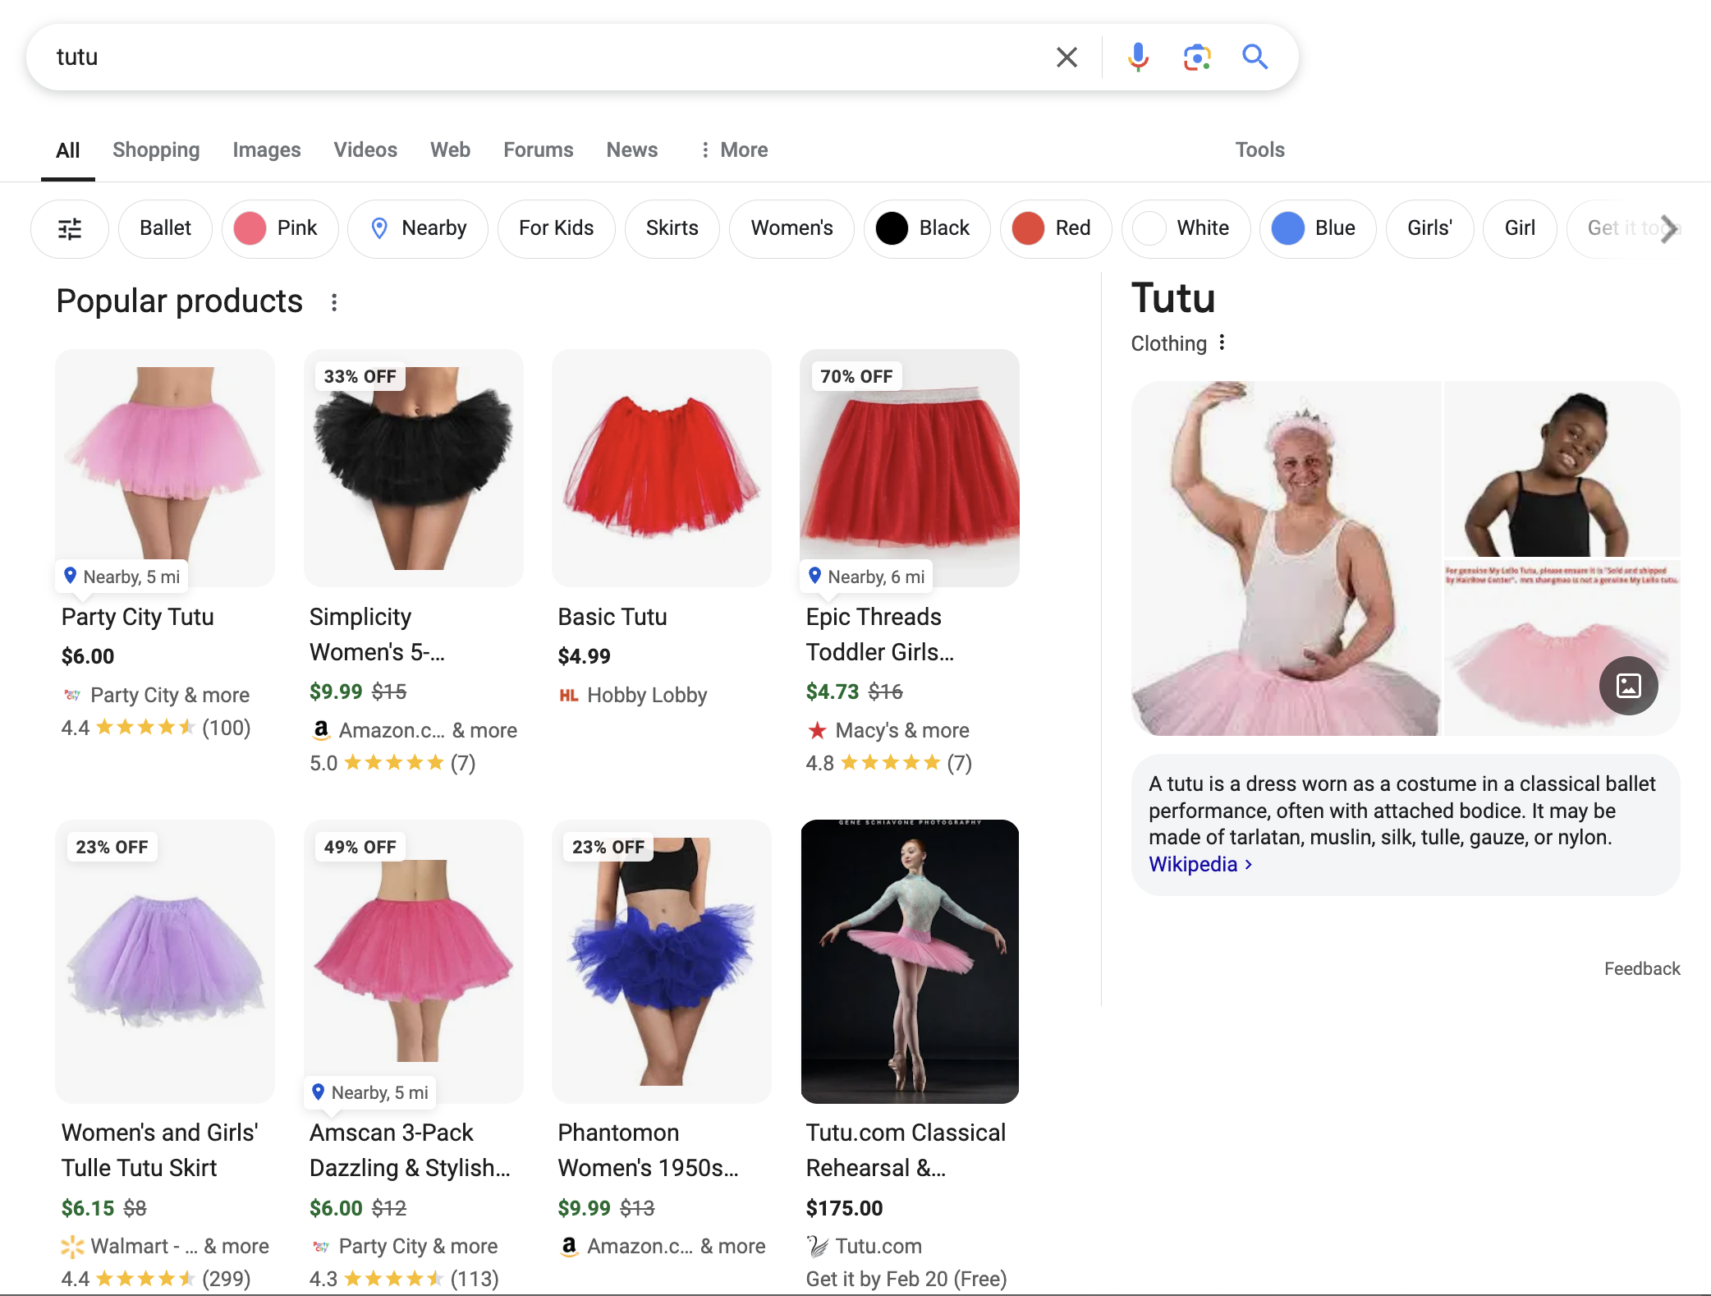Open the image gallery icon on Tutu photos
The height and width of the screenshot is (1296, 1711).
coord(1628,687)
